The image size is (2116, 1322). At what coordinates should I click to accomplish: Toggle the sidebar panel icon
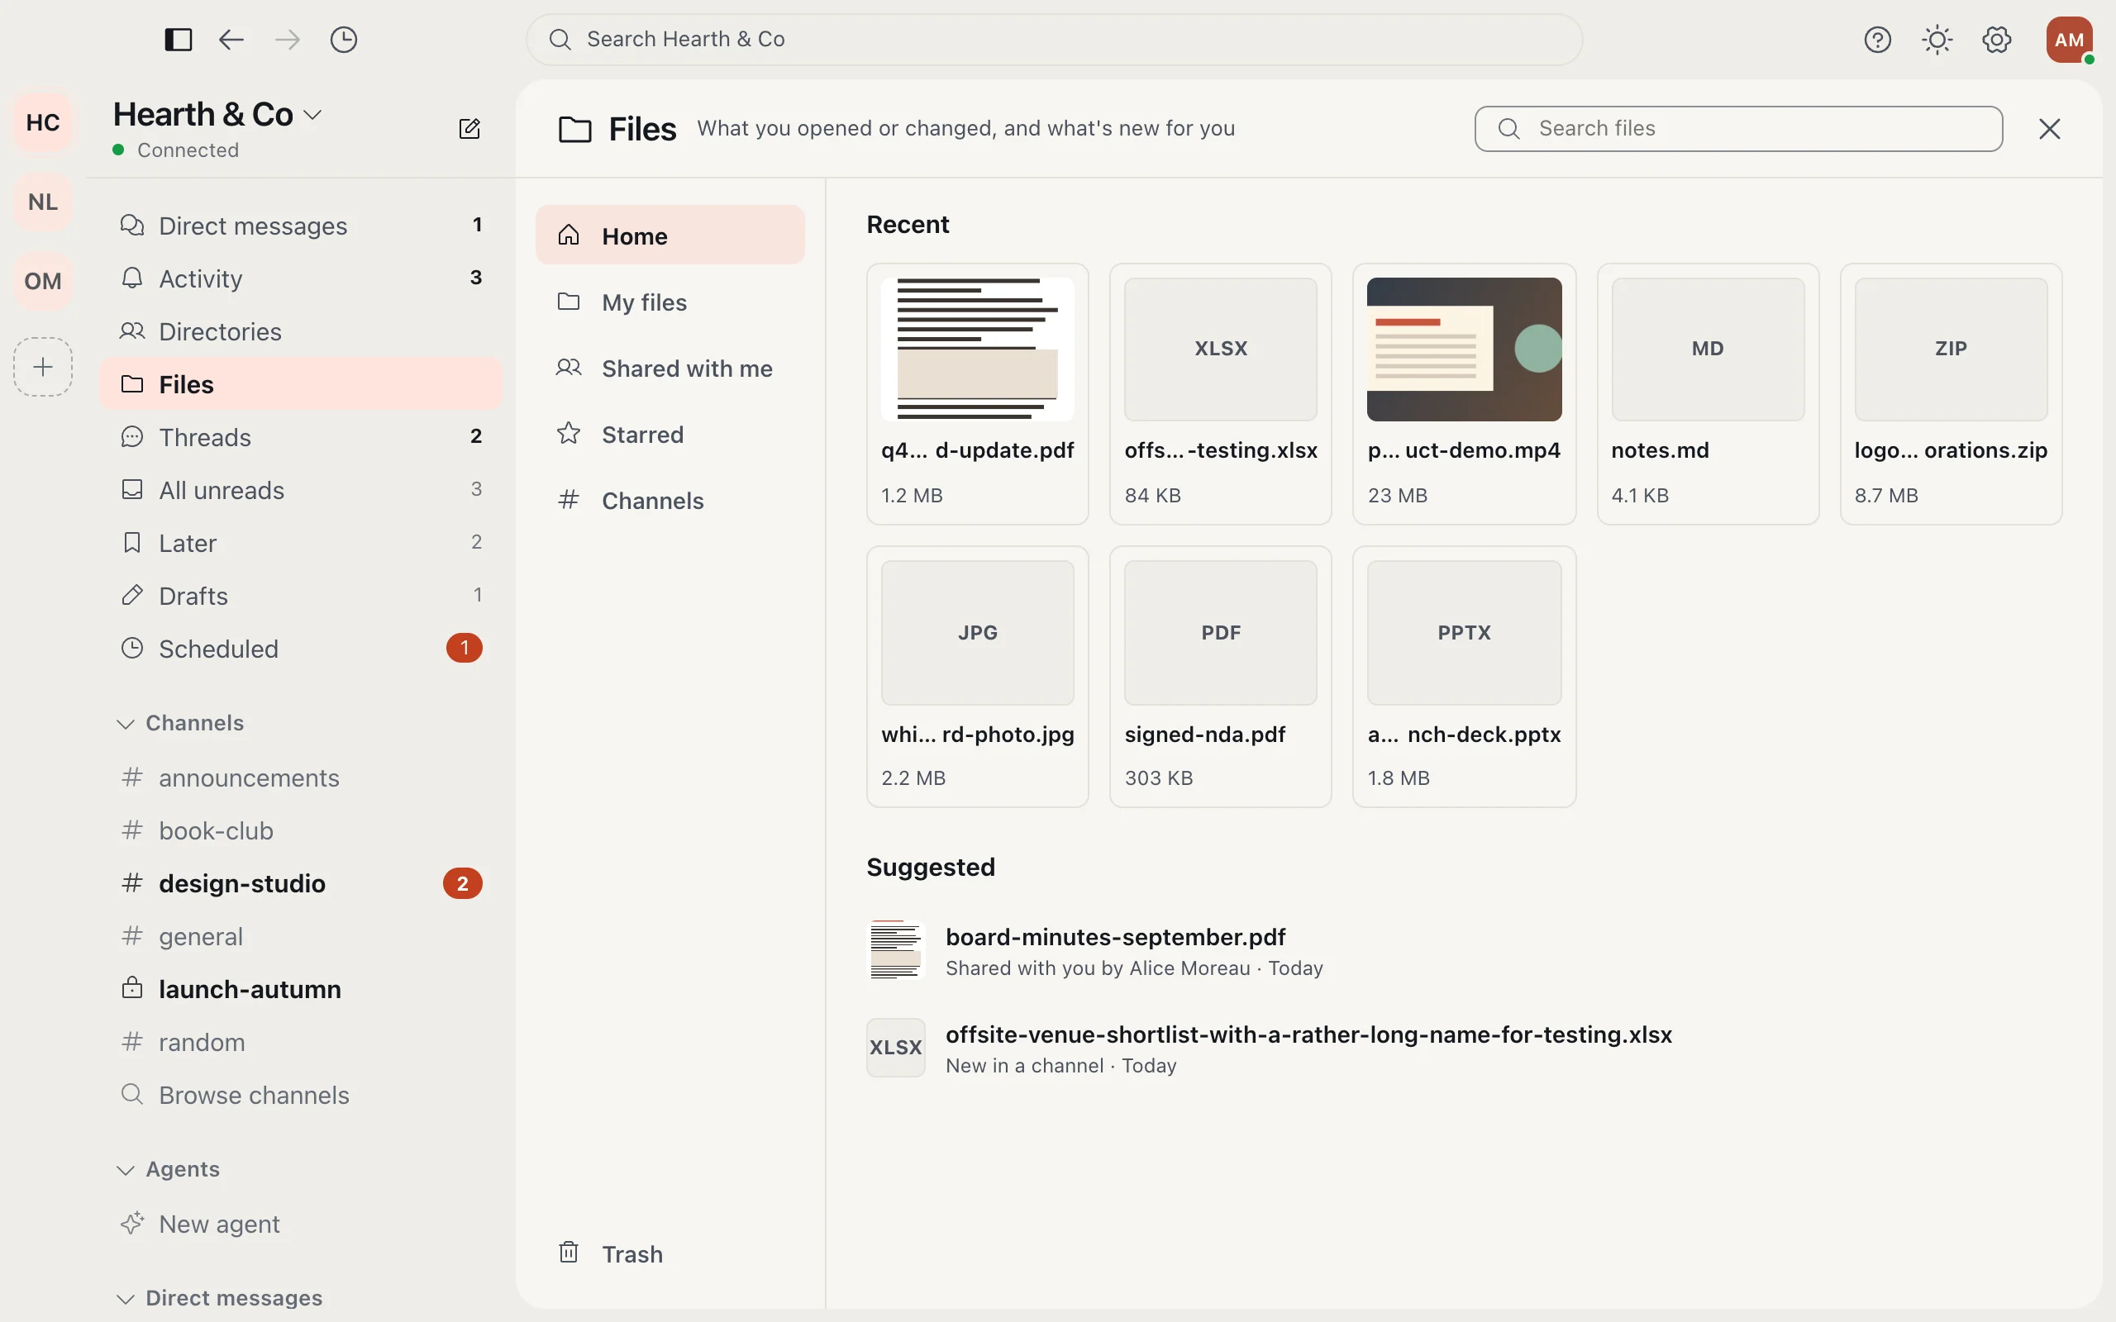click(179, 40)
